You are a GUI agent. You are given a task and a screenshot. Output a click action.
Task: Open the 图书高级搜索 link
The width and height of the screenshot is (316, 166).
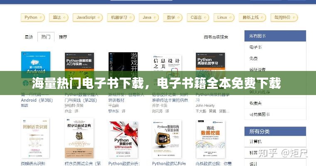216,37
